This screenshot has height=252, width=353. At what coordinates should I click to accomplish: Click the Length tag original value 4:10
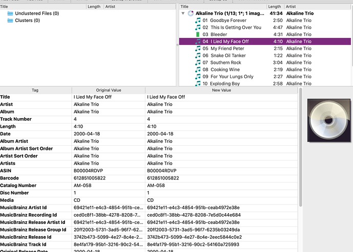pyautogui.click(x=78, y=126)
